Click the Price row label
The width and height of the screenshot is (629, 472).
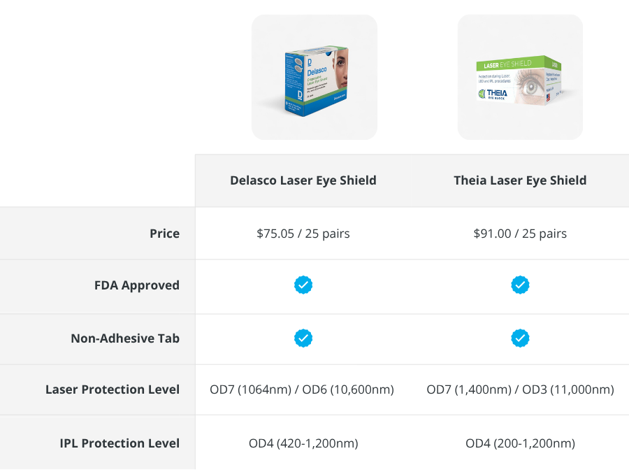coord(164,234)
